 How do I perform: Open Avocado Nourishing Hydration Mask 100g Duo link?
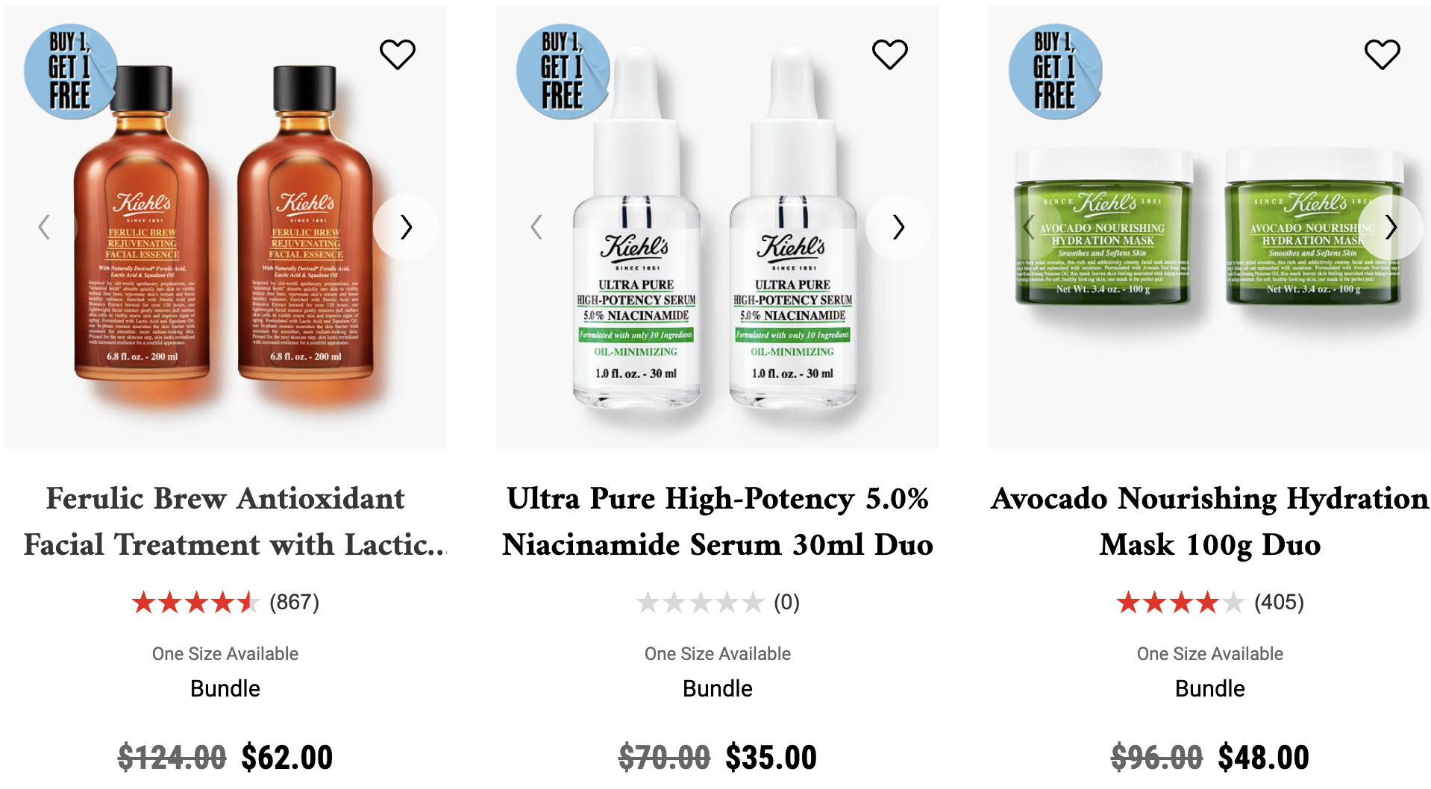tap(1210, 521)
